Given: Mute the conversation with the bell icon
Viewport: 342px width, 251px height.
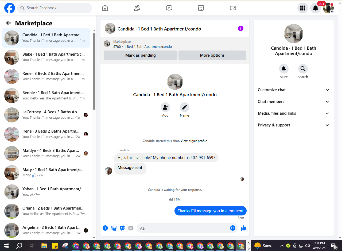Looking at the screenshot, I should (284, 69).
